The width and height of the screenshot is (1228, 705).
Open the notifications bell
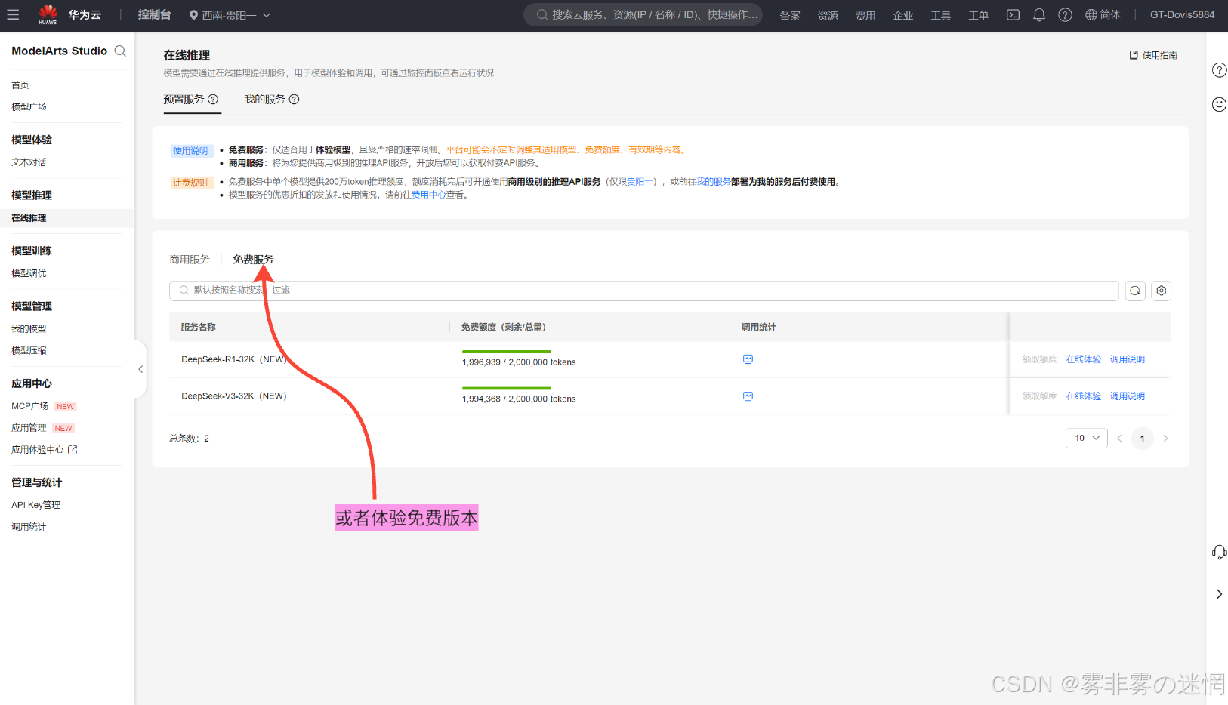pos(1039,15)
